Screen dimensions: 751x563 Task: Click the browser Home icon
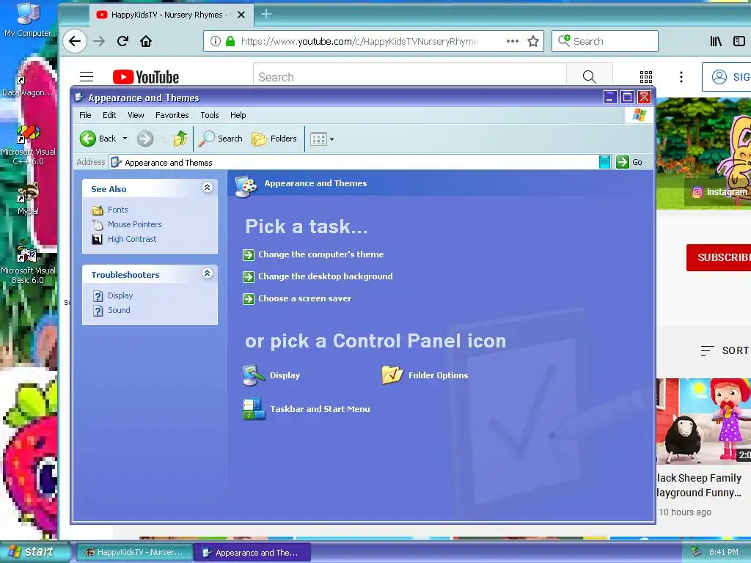coord(146,41)
